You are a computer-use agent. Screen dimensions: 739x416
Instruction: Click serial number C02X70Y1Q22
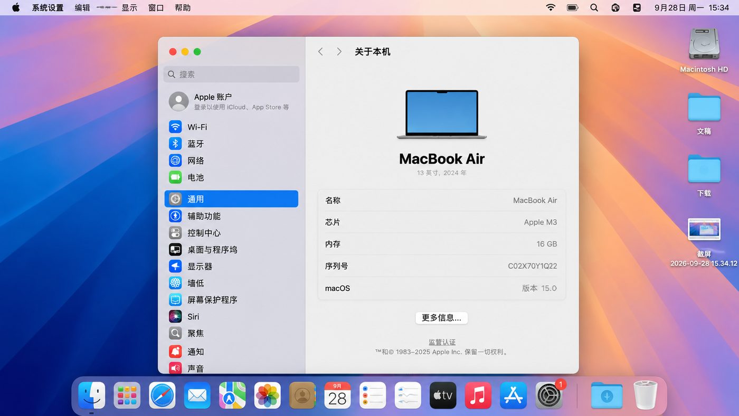pos(533,266)
